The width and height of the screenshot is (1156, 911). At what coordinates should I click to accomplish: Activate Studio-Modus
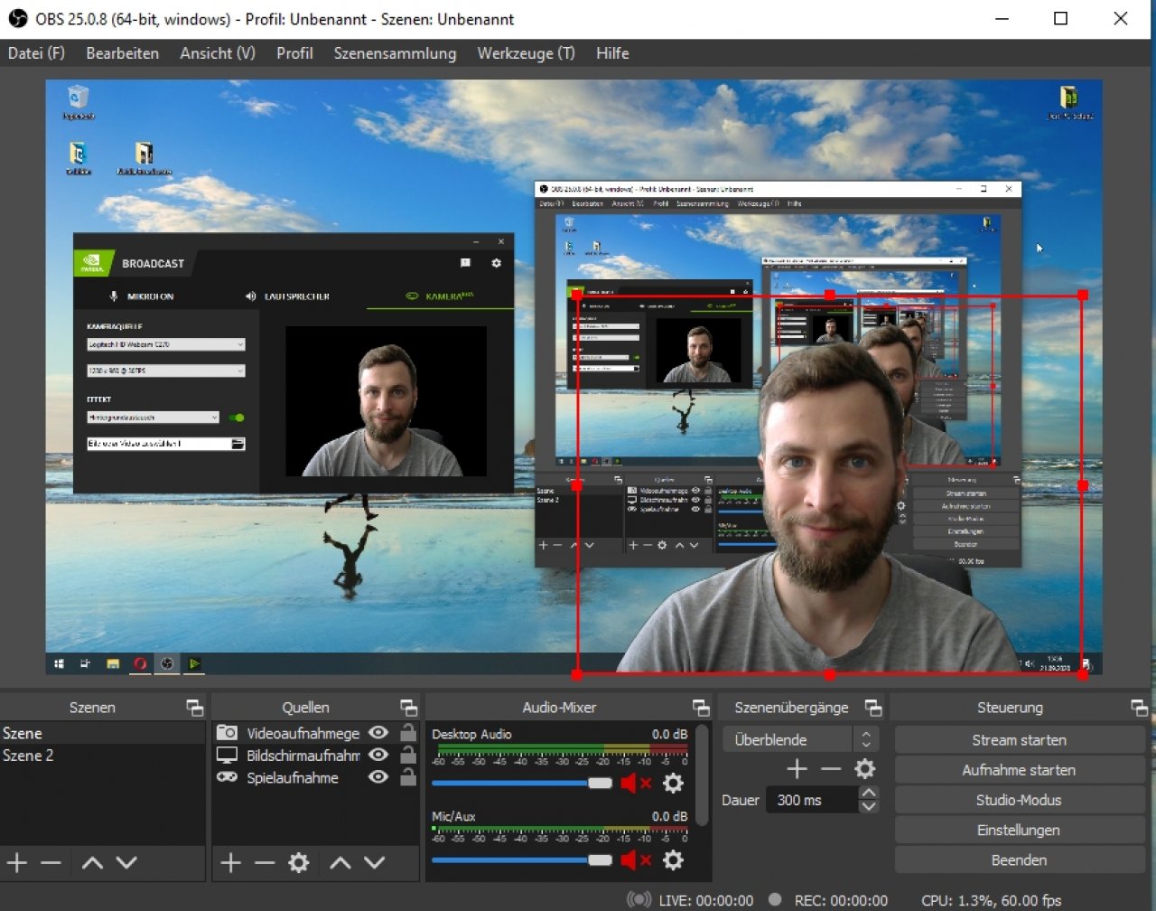click(x=1019, y=800)
